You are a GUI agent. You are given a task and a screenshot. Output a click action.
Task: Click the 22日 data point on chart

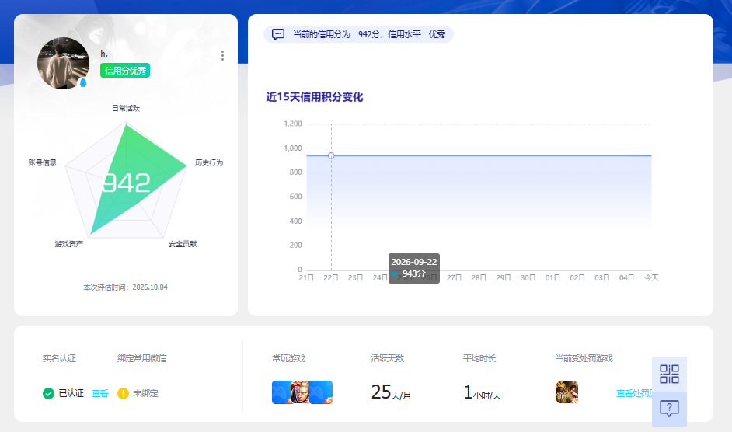(331, 155)
